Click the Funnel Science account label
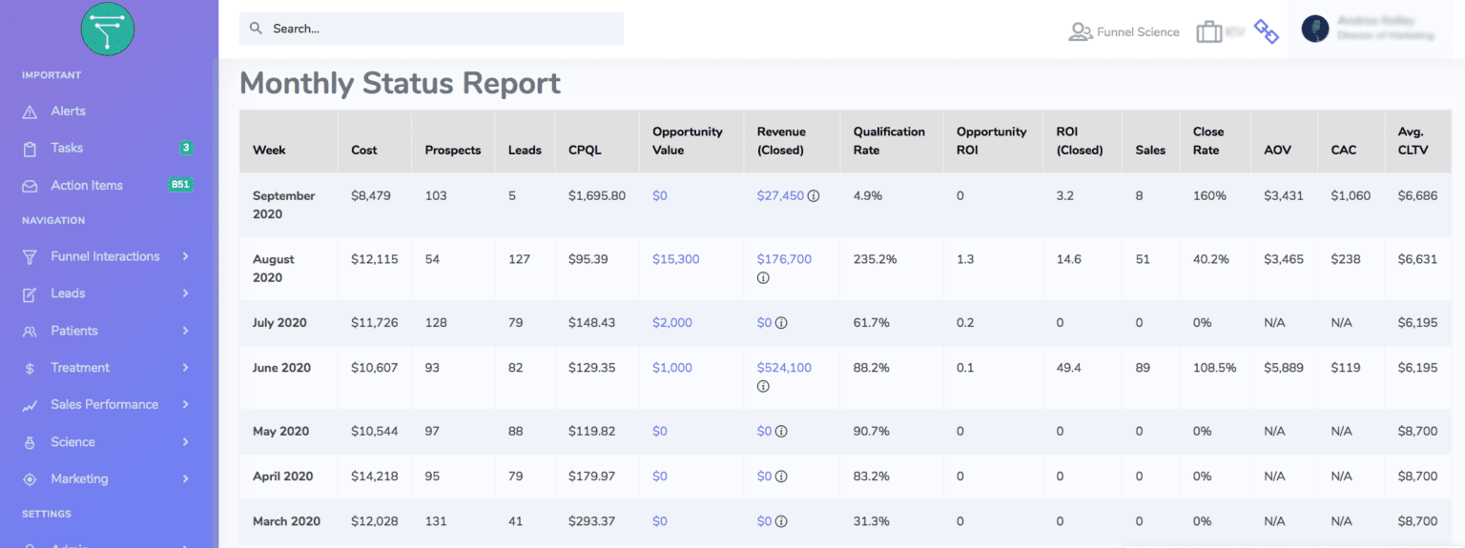The image size is (1465, 548). coord(1138,32)
